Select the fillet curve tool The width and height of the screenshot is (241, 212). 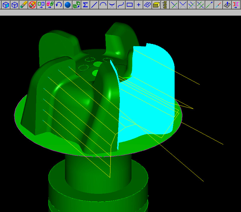click(x=112, y=5)
